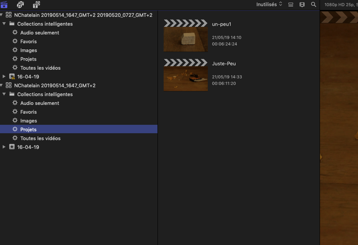Select the highlighted Projets smart collection
358x245 pixels.
pyautogui.click(x=28, y=129)
